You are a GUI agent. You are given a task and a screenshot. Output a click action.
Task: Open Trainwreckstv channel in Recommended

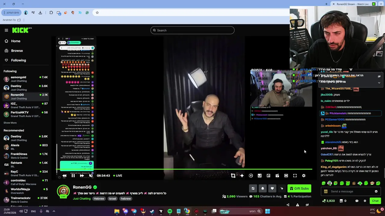[x=26, y=200]
